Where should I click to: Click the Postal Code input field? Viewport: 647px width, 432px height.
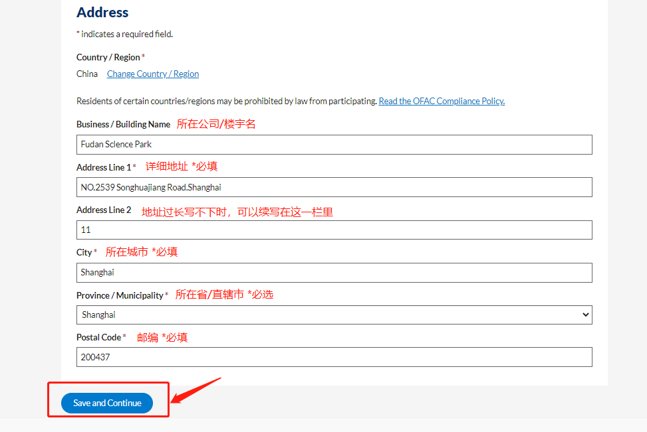click(x=334, y=357)
